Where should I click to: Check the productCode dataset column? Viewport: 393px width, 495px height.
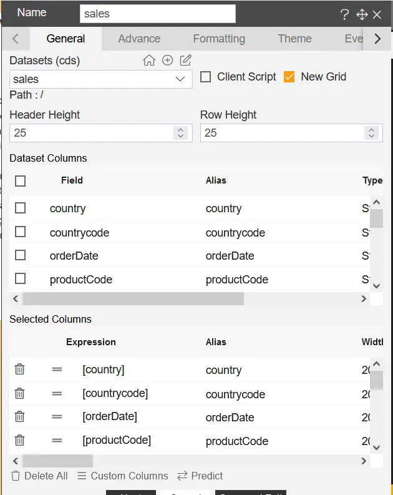click(x=20, y=278)
